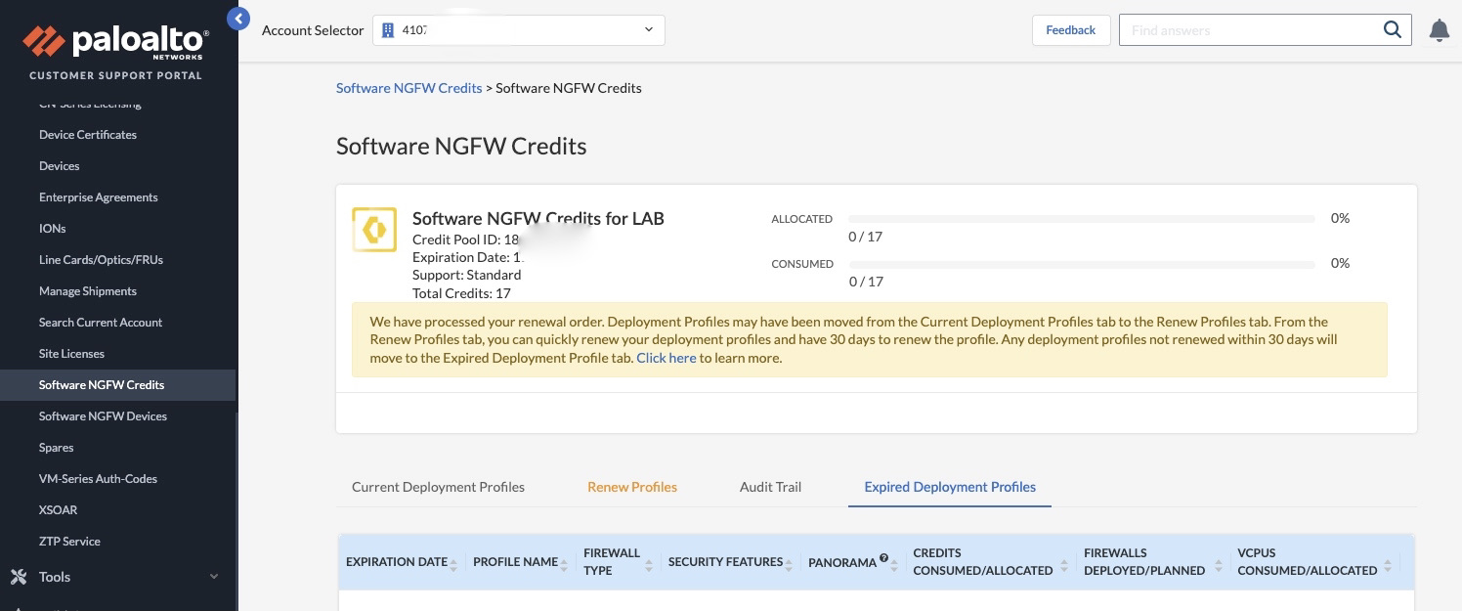The width and height of the screenshot is (1462, 611).
Task: Follow the Click here link in notice
Action: tap(666, 358)
